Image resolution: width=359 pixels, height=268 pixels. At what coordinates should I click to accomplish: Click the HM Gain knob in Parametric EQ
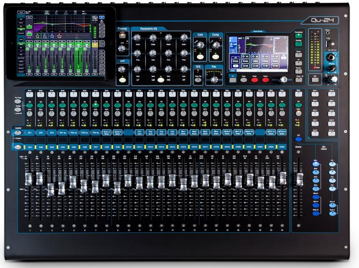coord(168,69)
